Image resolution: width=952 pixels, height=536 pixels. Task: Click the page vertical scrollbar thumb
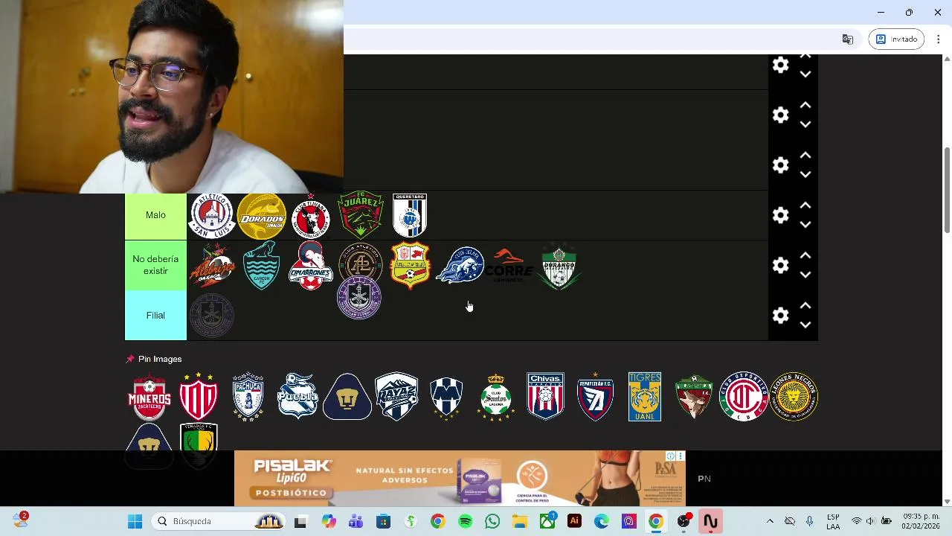[x=947, y=190]
